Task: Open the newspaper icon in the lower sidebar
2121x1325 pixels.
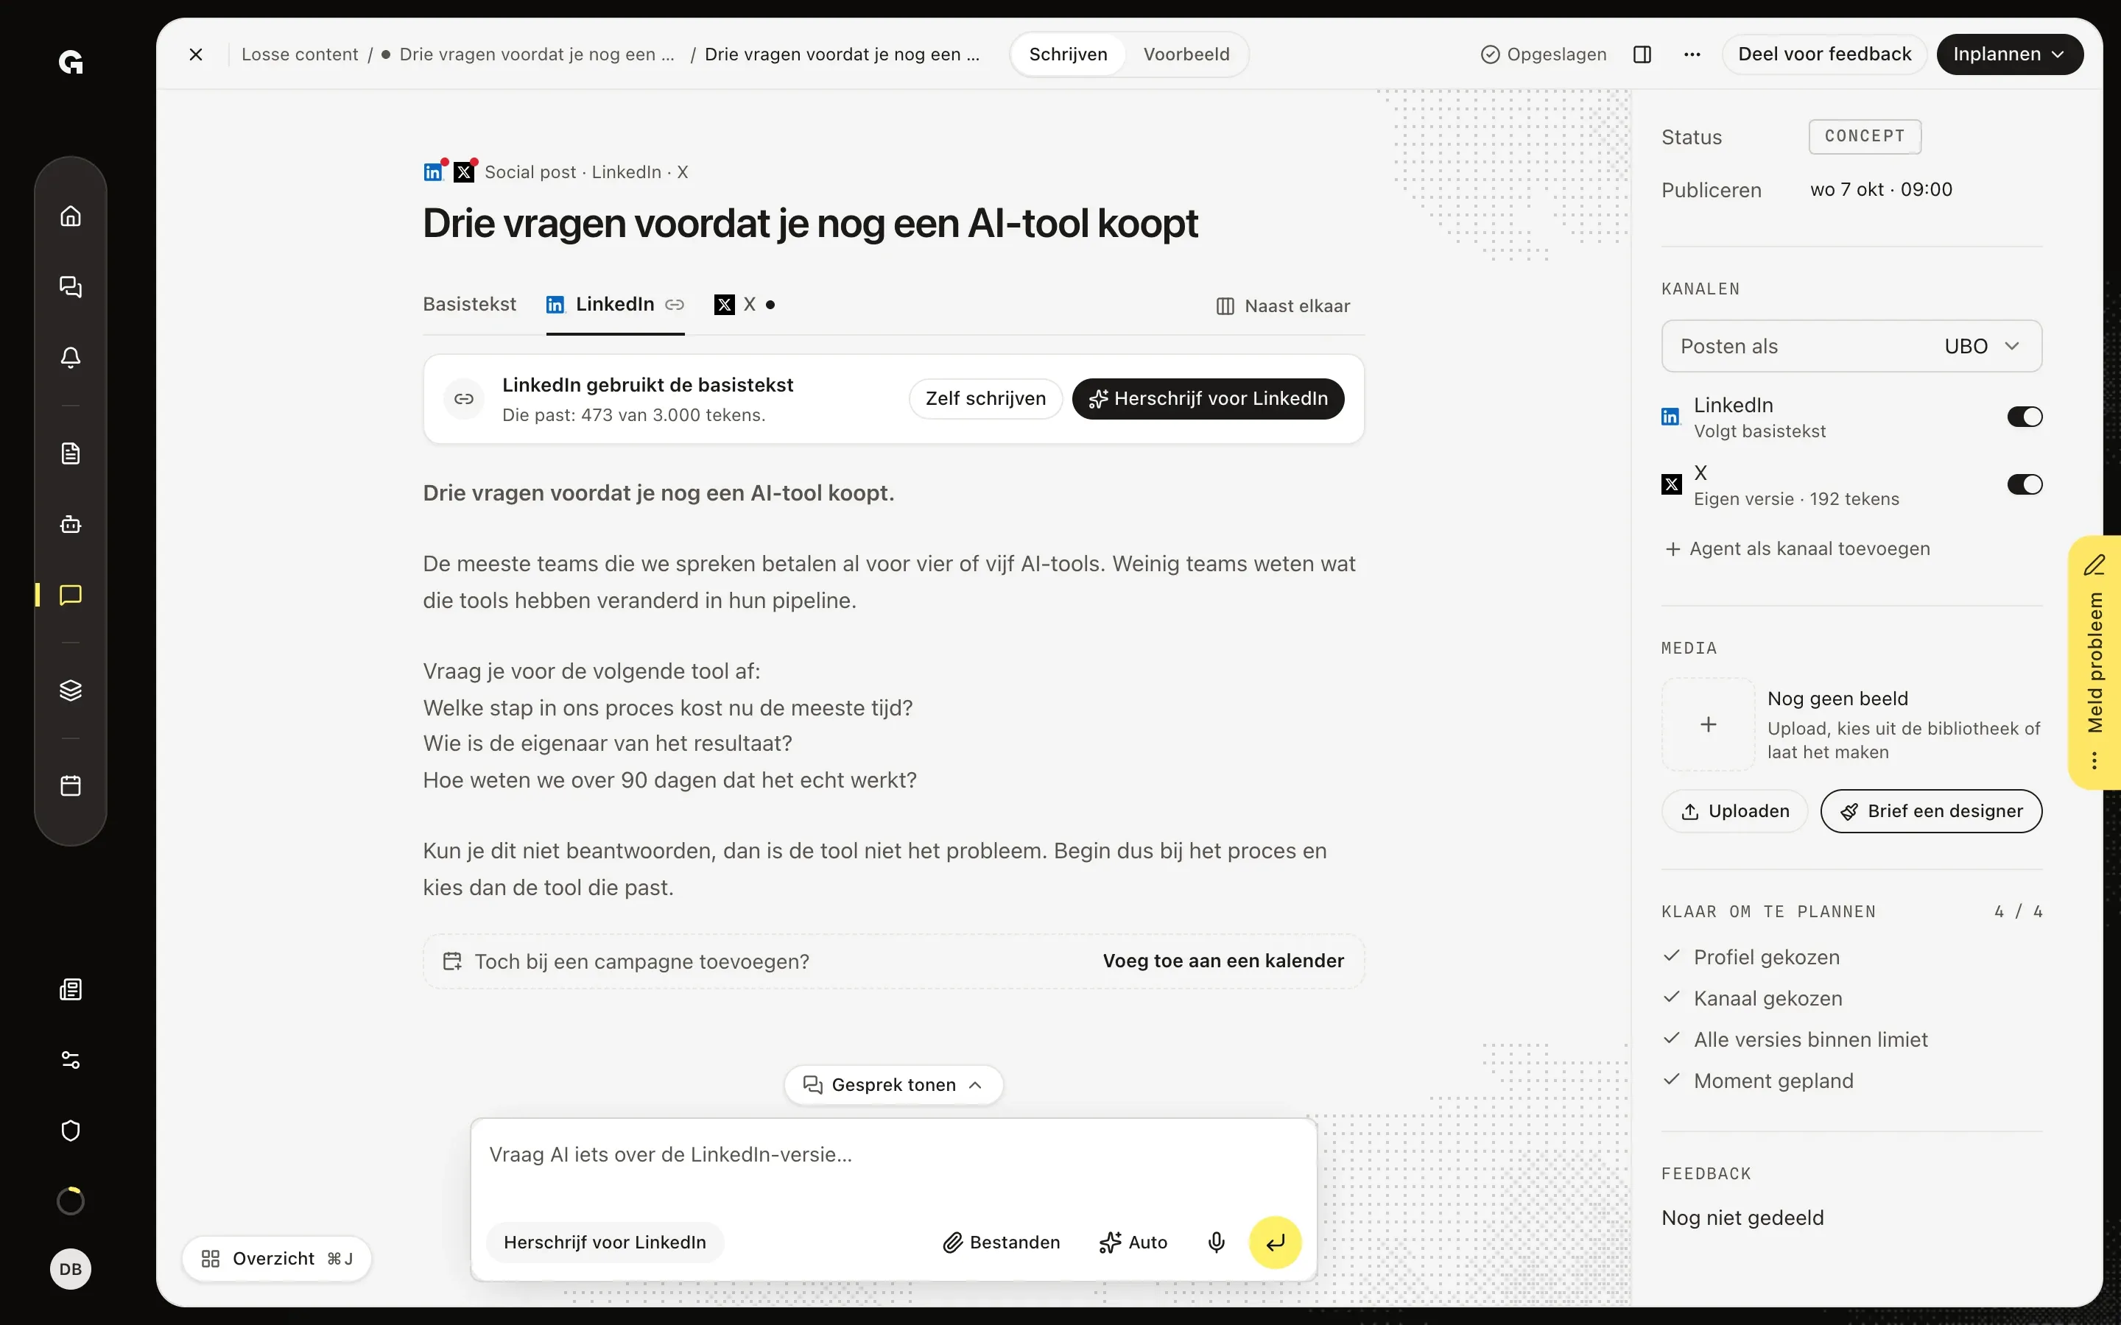Action: 71,989
